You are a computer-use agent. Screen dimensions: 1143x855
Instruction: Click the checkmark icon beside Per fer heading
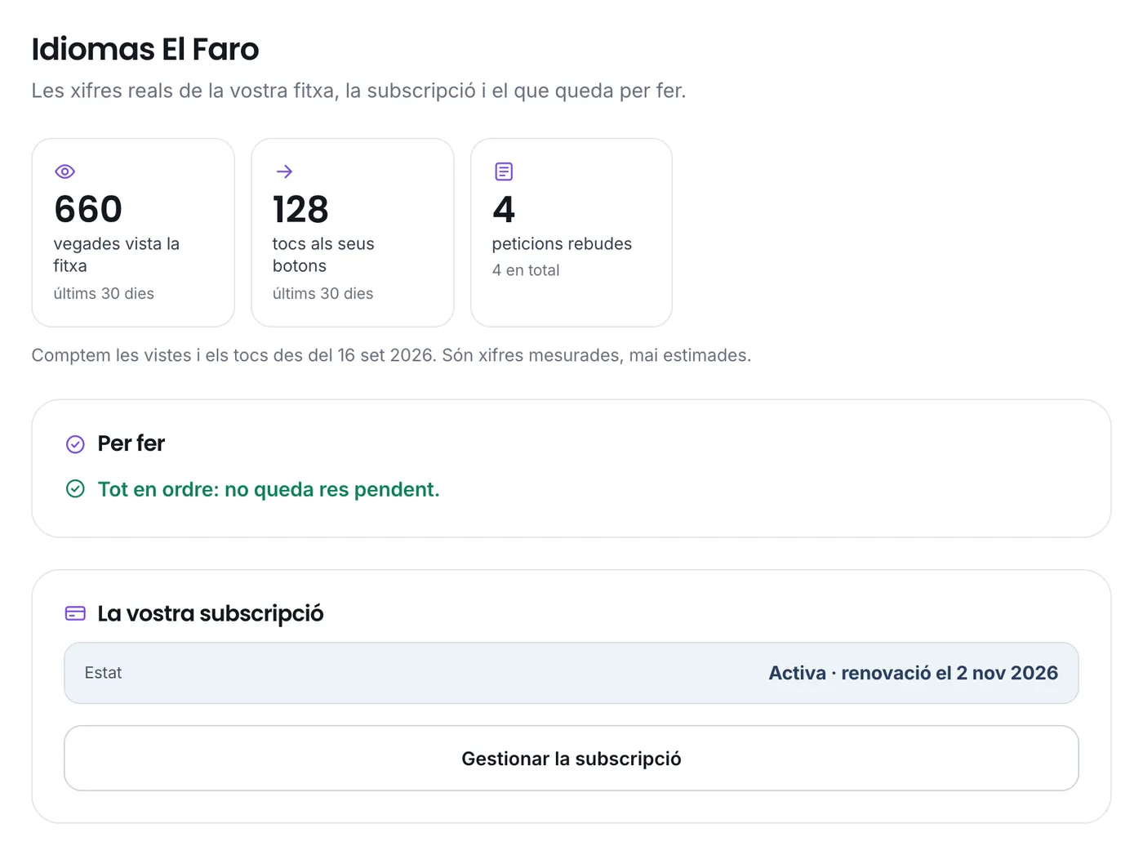[75, 444]
